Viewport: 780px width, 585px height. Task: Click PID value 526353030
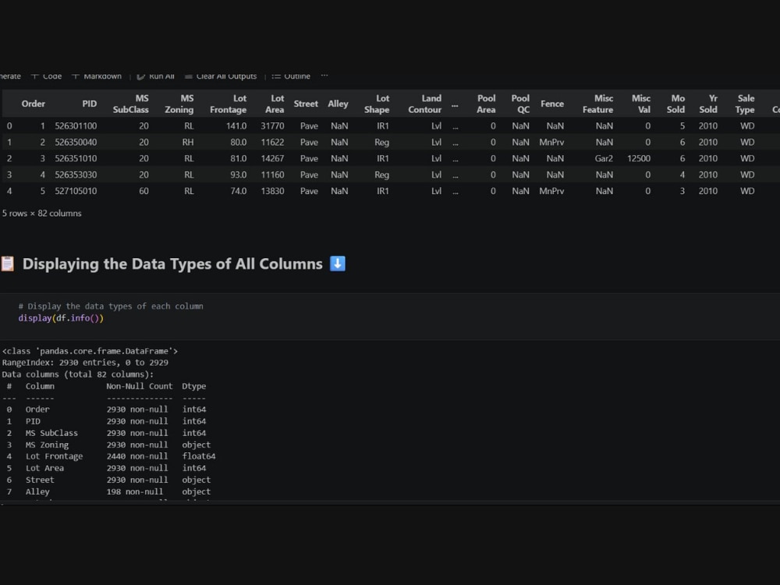click(x=76, y=175)
